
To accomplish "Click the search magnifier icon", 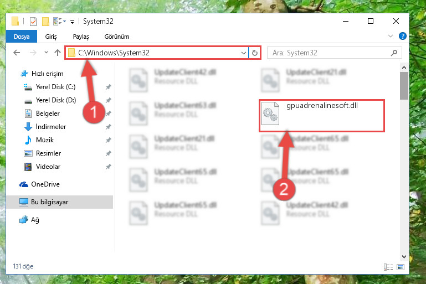I will [394, 53].
